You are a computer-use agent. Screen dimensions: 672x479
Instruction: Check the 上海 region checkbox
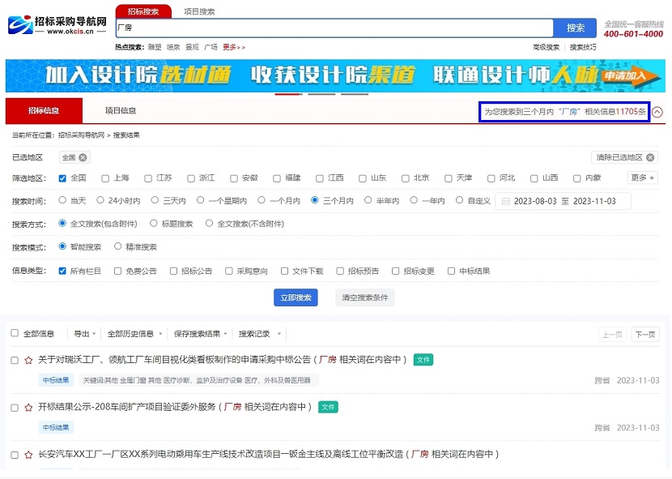click(106, 178)
